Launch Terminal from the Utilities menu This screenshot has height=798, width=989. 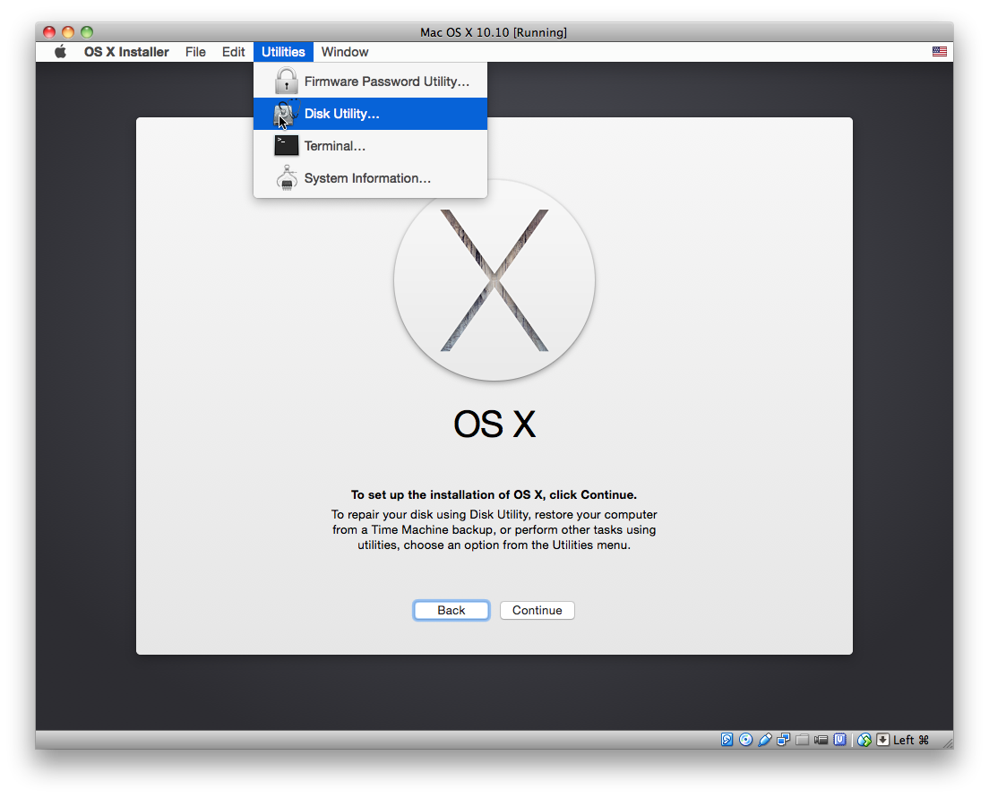370,146
